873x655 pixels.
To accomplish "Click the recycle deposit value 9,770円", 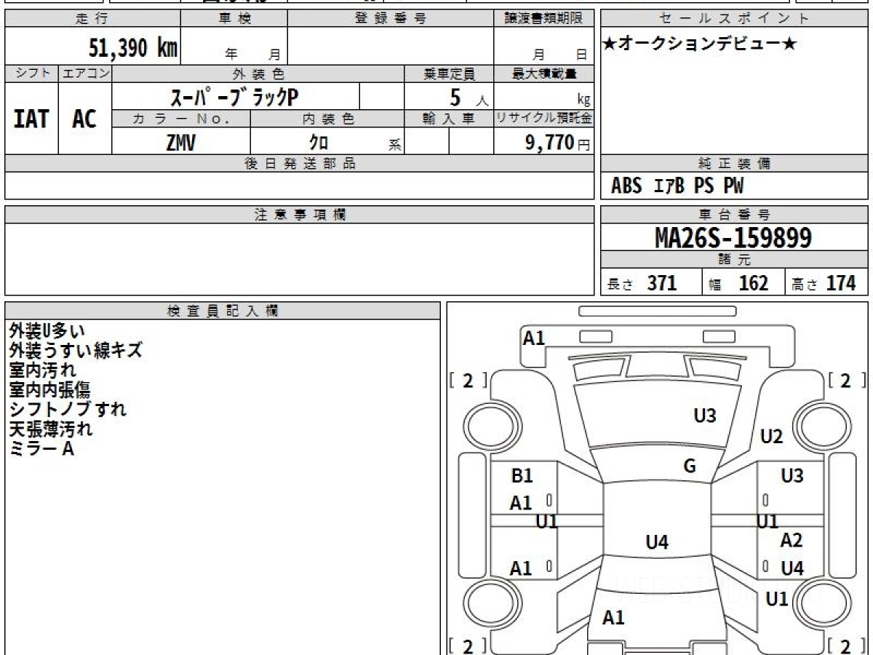I will click(x=558, y=143).
